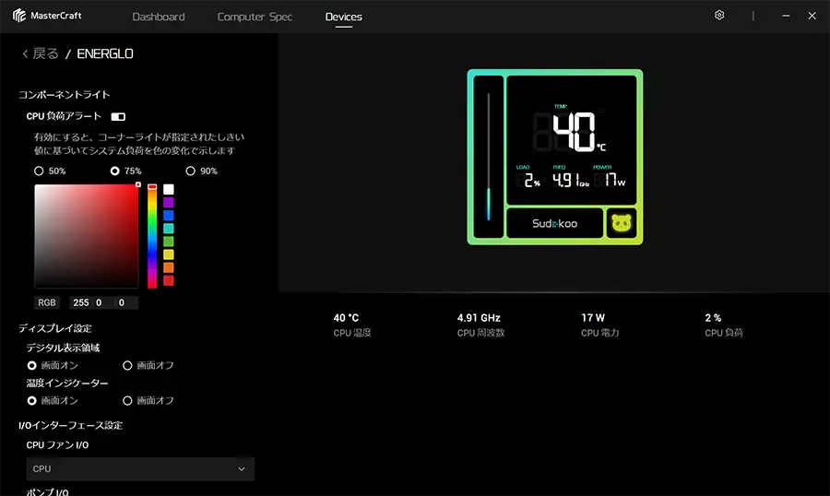Open the CPU ファン I/O dropdown
Screen dimensions: 830x496
pos(140,469)
